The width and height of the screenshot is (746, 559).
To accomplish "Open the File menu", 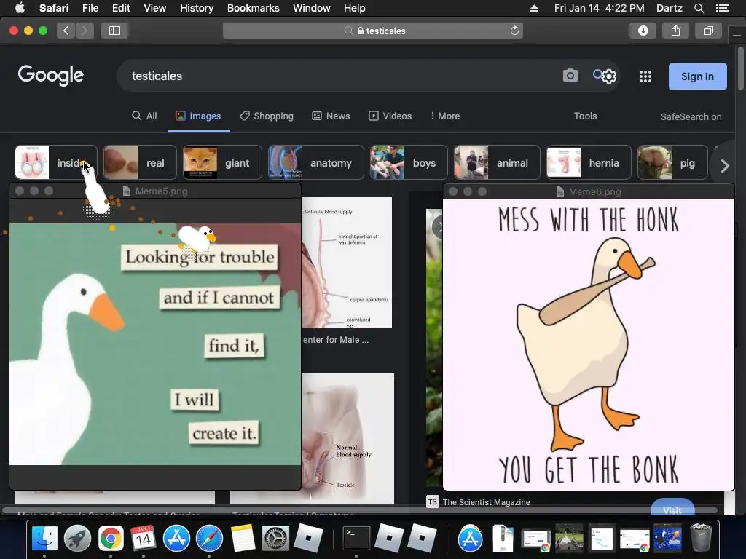I will pos(90,8).
